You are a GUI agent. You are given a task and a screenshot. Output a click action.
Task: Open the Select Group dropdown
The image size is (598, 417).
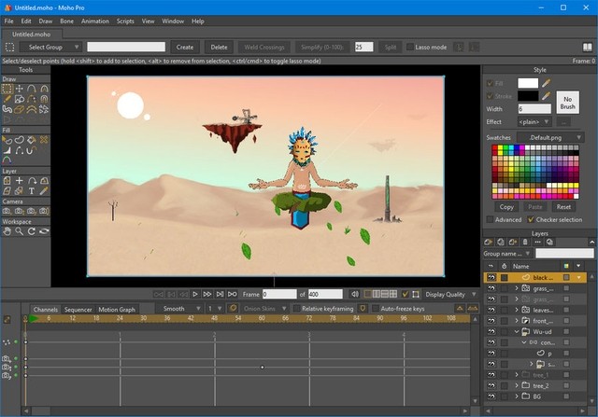click(50, 47)
